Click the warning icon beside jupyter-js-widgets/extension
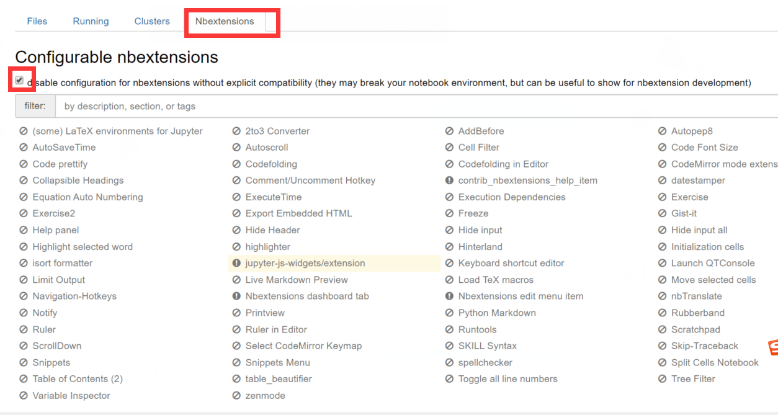 click(x=236, y=263)
